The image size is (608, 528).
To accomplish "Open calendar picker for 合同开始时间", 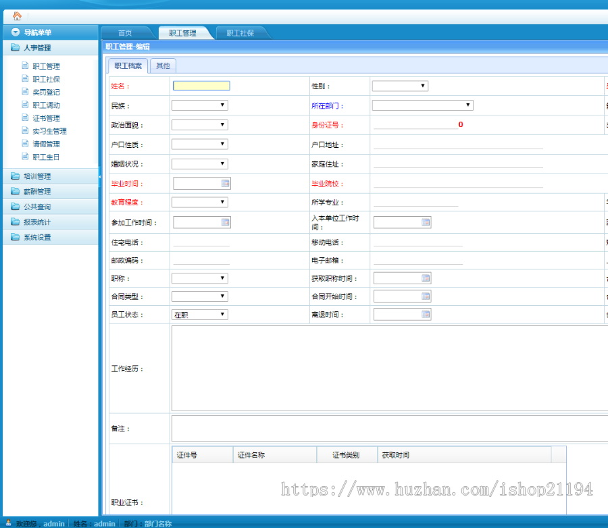I will (x=426, y=296).
